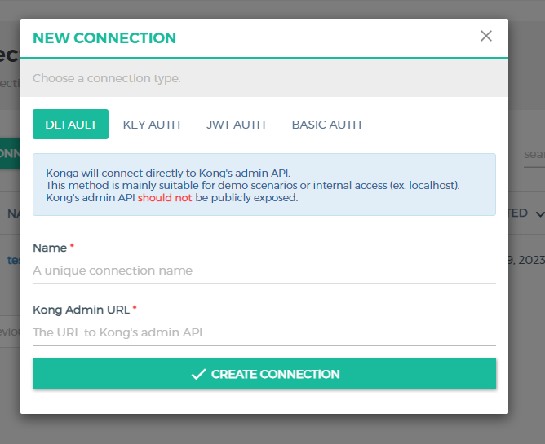
Task: Click into the Kong Admin URL field
Action: tap(264, 332)
